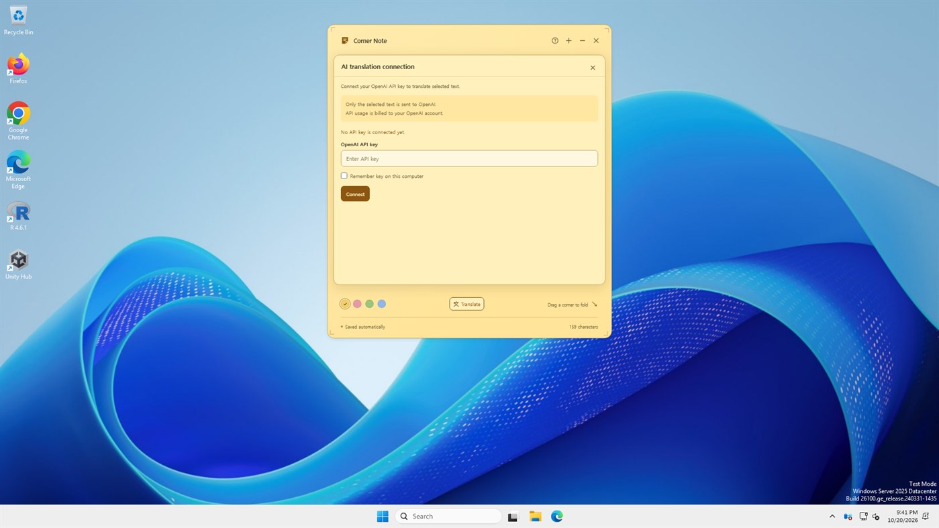Select the green note color
The width and height of the screenshot is (939, 528).
coord(369,304)
